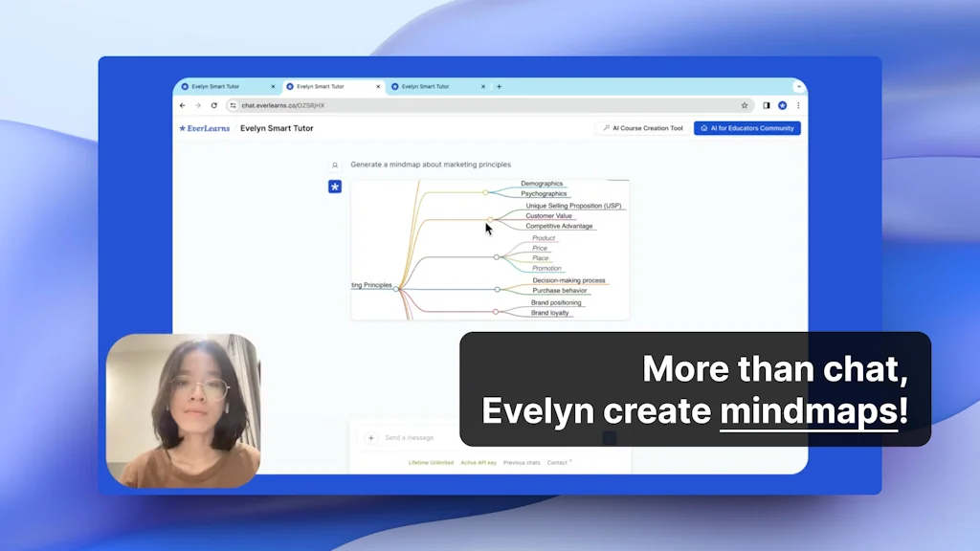Click the user avatar beside the mindmap prompt
This screenshot has height=551, width=980.
335,165
